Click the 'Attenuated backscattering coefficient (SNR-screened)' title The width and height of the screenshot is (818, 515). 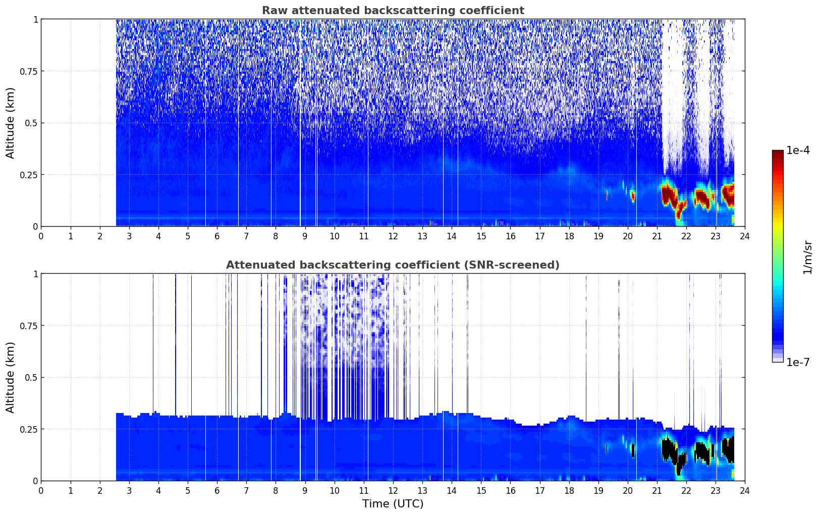click(393, 265)
